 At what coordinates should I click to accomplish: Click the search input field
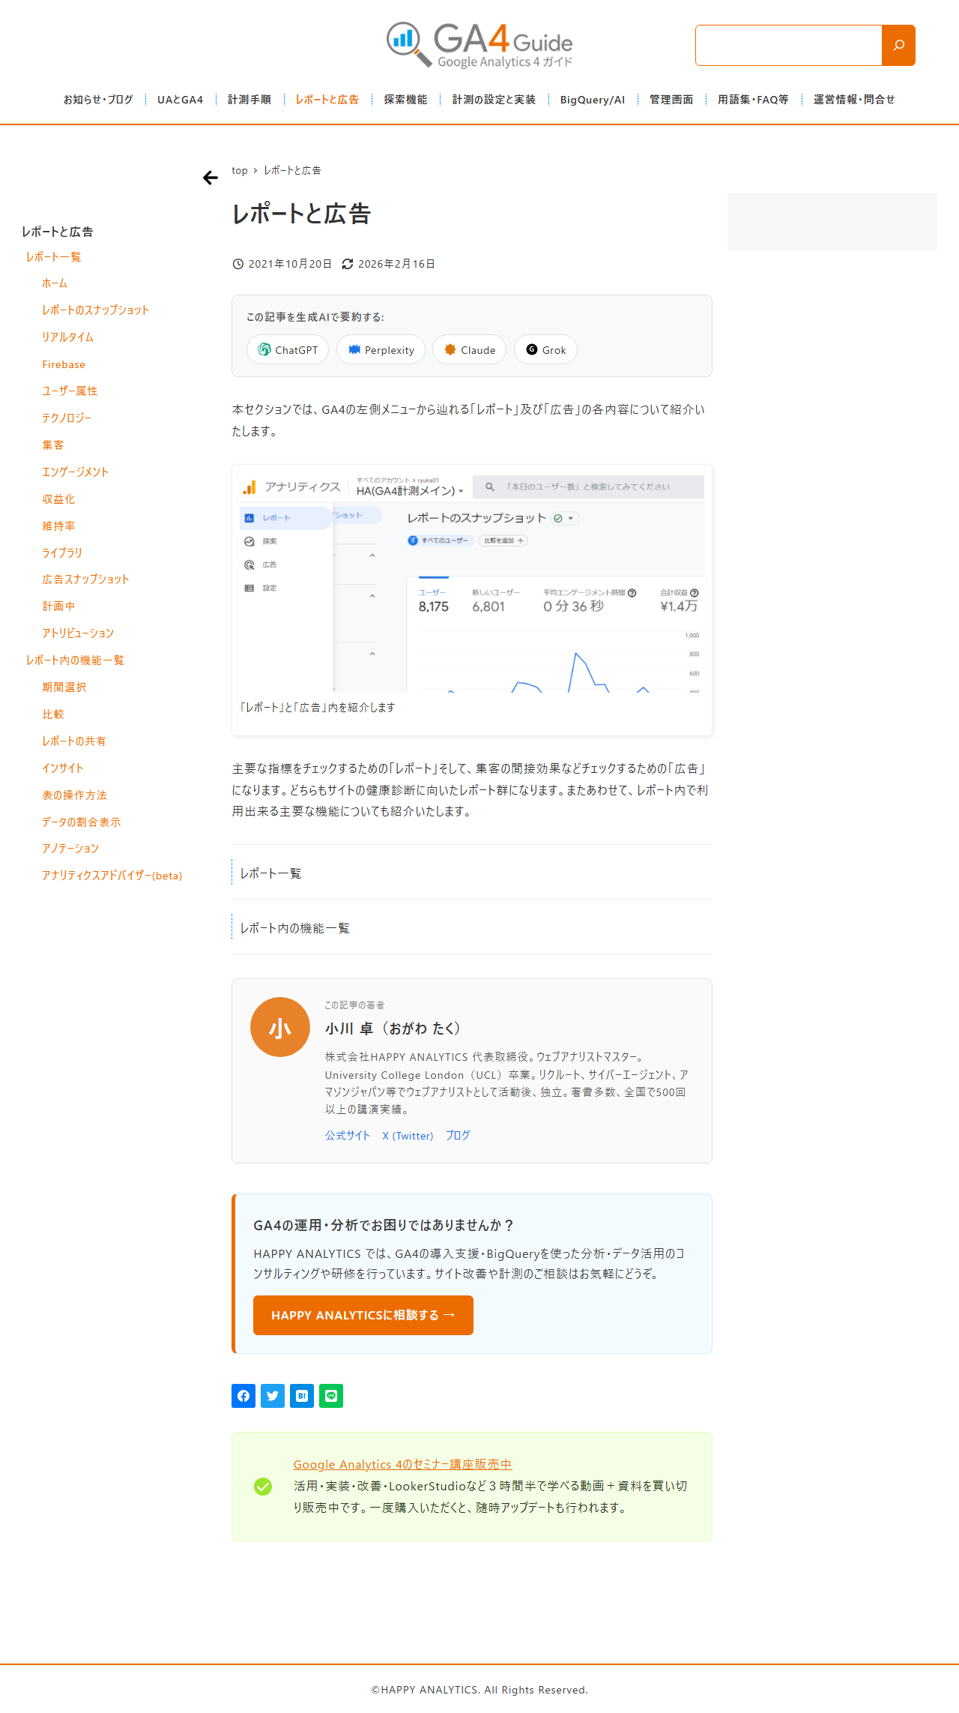[x=789, y=45]
